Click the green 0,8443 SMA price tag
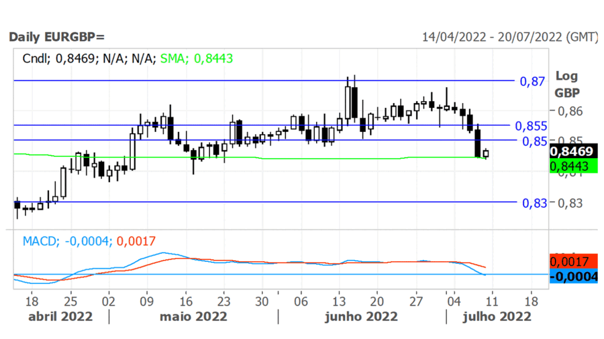 (x=572, y=165)
